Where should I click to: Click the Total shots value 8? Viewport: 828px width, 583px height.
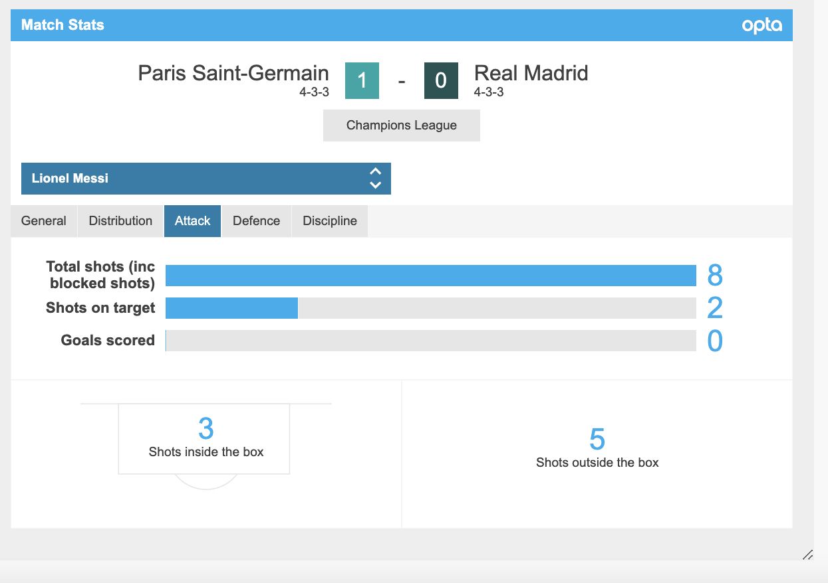click(715, 276)
